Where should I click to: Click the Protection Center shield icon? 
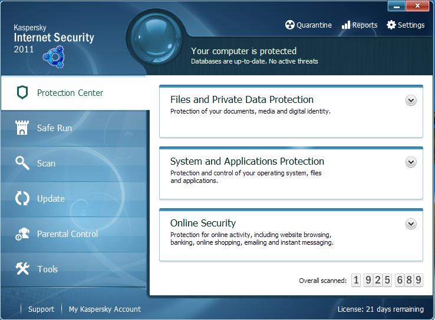(x=22, y=92)
